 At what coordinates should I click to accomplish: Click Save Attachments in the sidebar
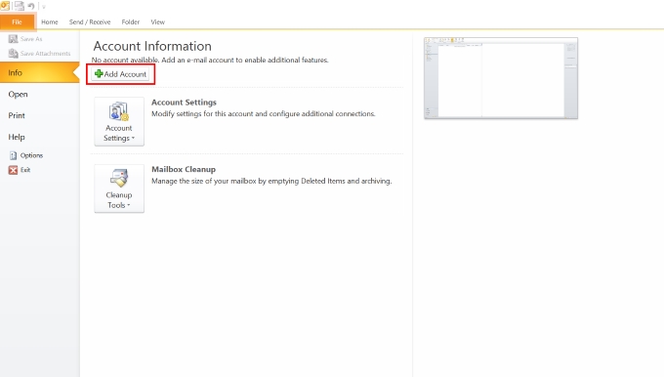(x=39, y=54)
